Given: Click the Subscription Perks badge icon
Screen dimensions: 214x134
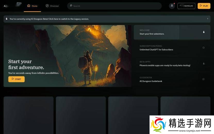Looking at the screenshot, I should point(203,48).
